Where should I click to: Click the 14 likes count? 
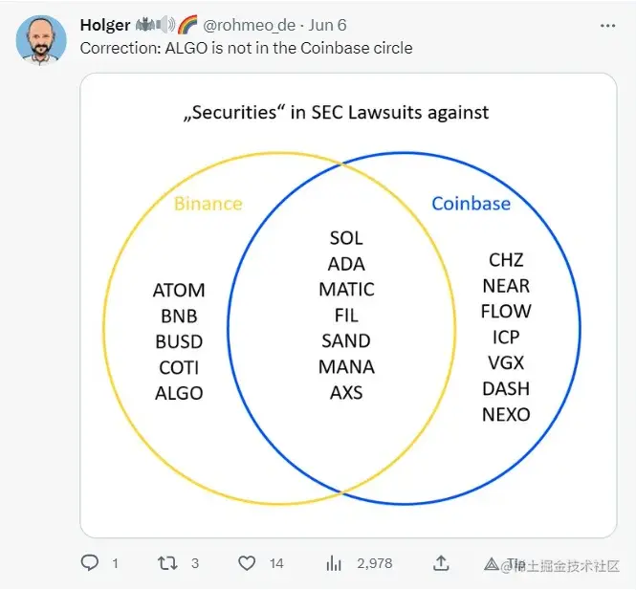276,563
